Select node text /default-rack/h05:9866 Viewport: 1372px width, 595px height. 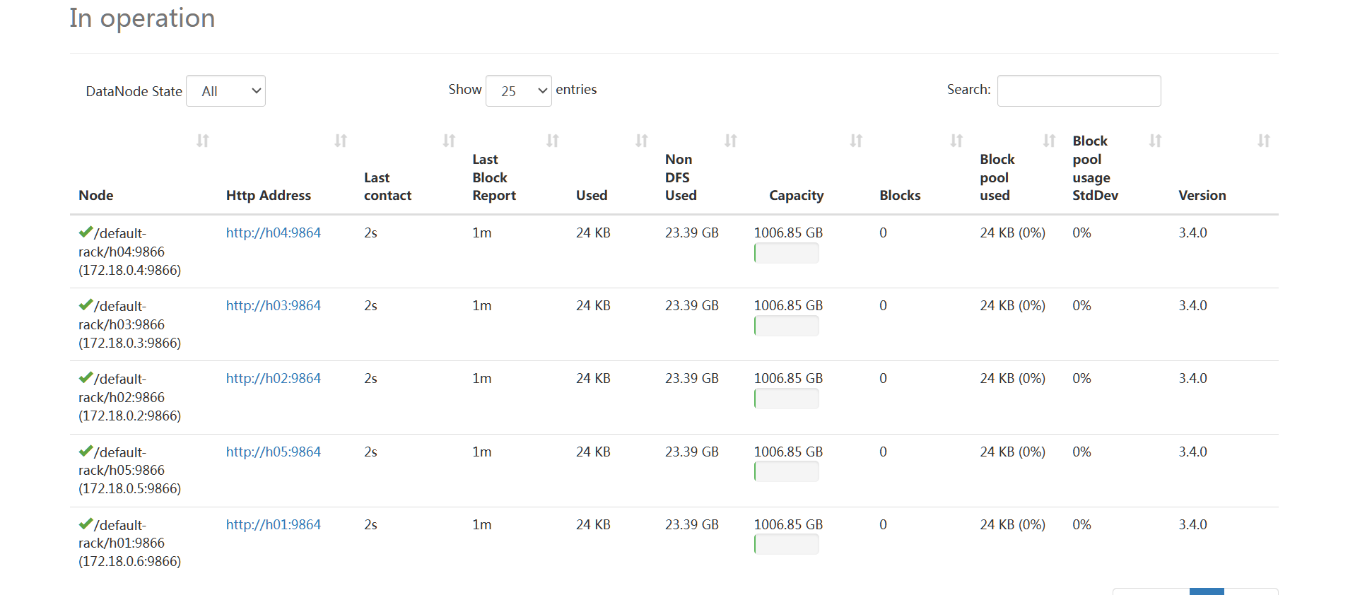pyautogui.click(x=122, y=461)
